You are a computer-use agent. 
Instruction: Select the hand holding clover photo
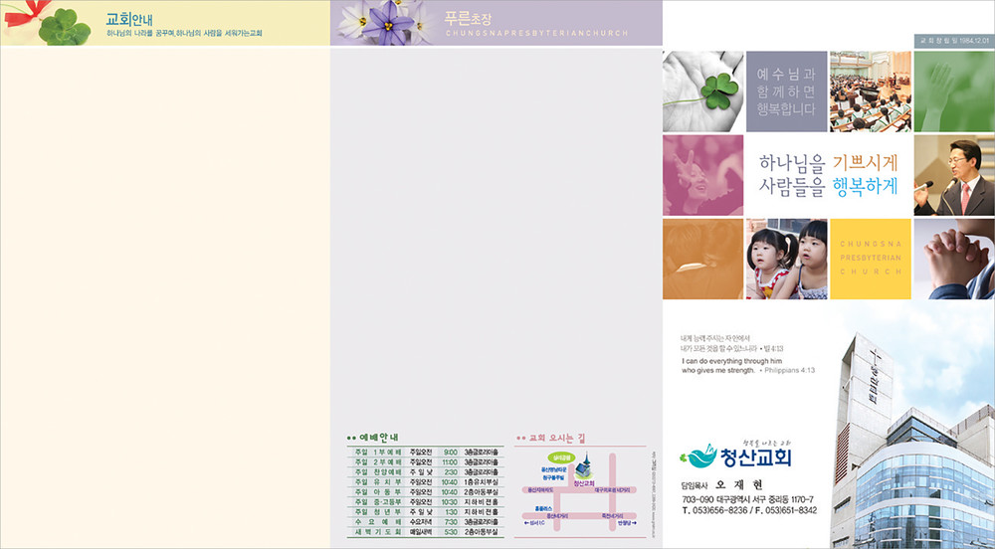pyautogui.click(x=702, y=91)
